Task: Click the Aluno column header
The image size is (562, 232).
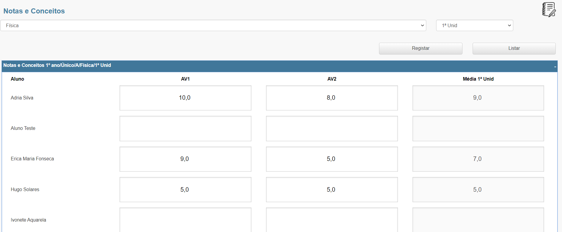Action: tap(17, 79)
